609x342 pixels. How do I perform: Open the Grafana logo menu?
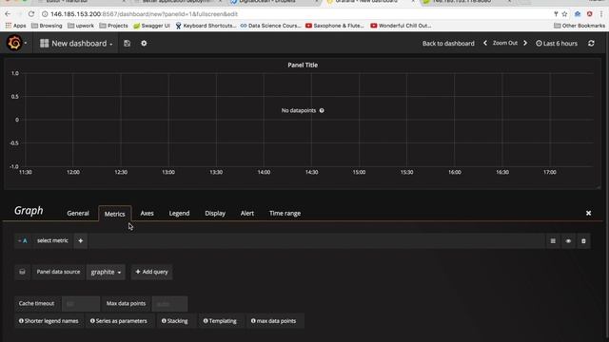tap(15, 43)
